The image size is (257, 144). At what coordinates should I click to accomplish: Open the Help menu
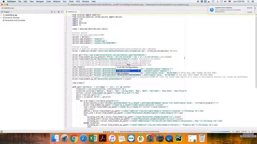tap(94, 2)
